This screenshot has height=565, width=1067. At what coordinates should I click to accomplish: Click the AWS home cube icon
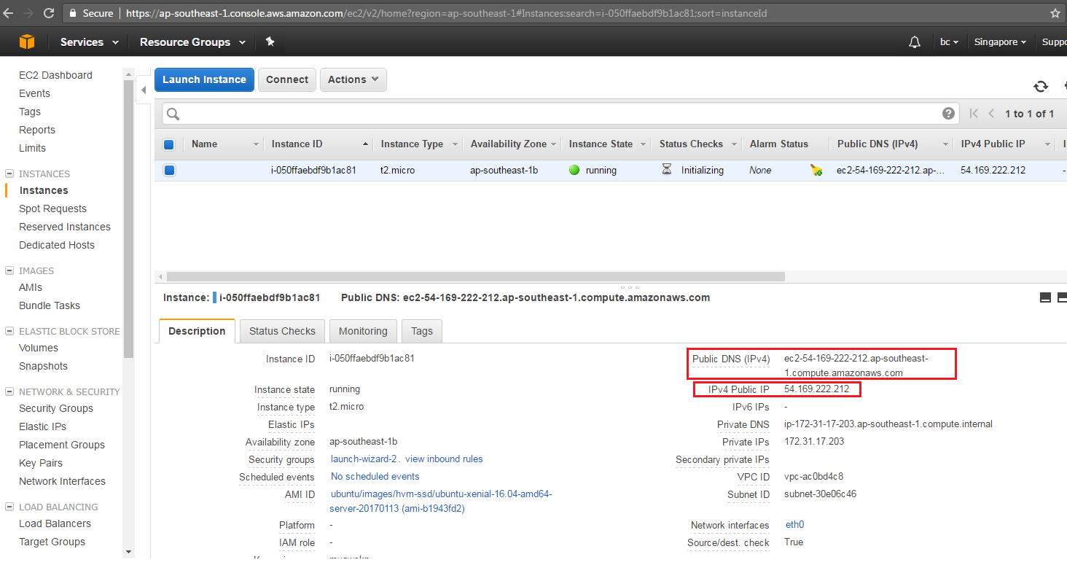click(x=26, y=42)
